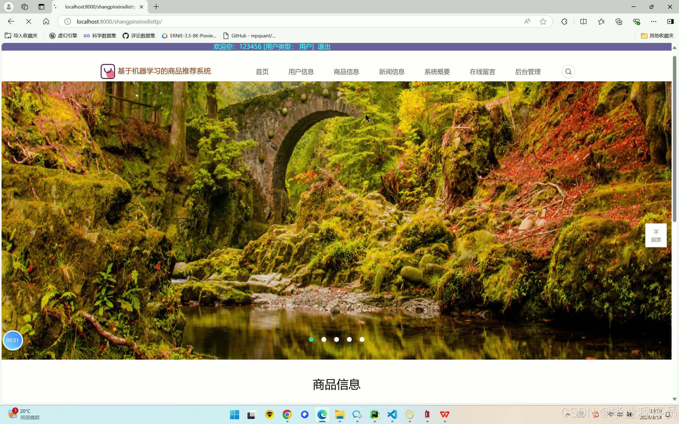
Task: Open the 新闻信息 navigation item
Action: (392, 72)
